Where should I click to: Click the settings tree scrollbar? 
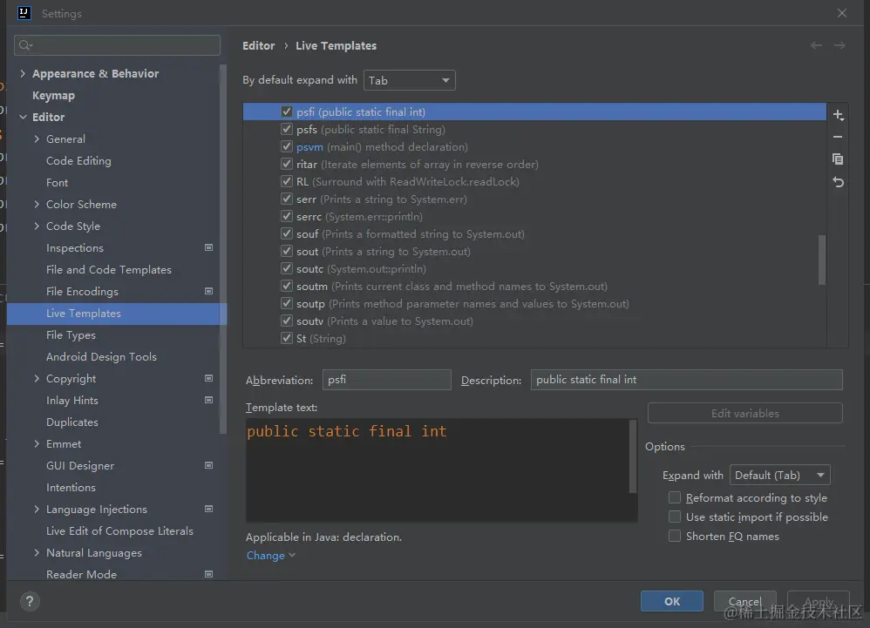[223, 249]
